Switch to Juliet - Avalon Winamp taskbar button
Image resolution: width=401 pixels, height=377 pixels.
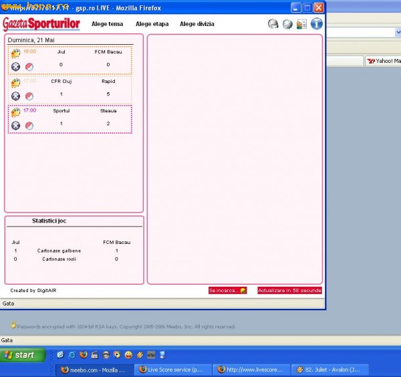click(x=330, y=370)
